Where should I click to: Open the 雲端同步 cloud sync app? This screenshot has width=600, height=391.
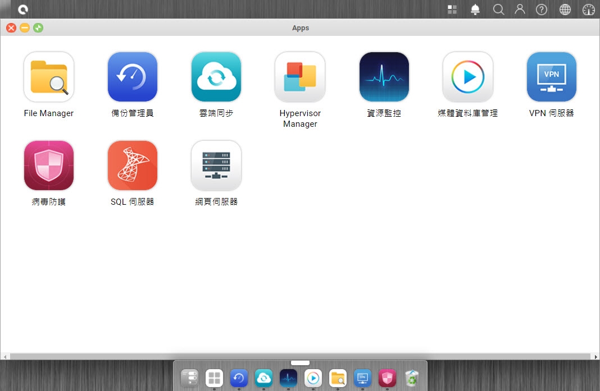[216, 77]
